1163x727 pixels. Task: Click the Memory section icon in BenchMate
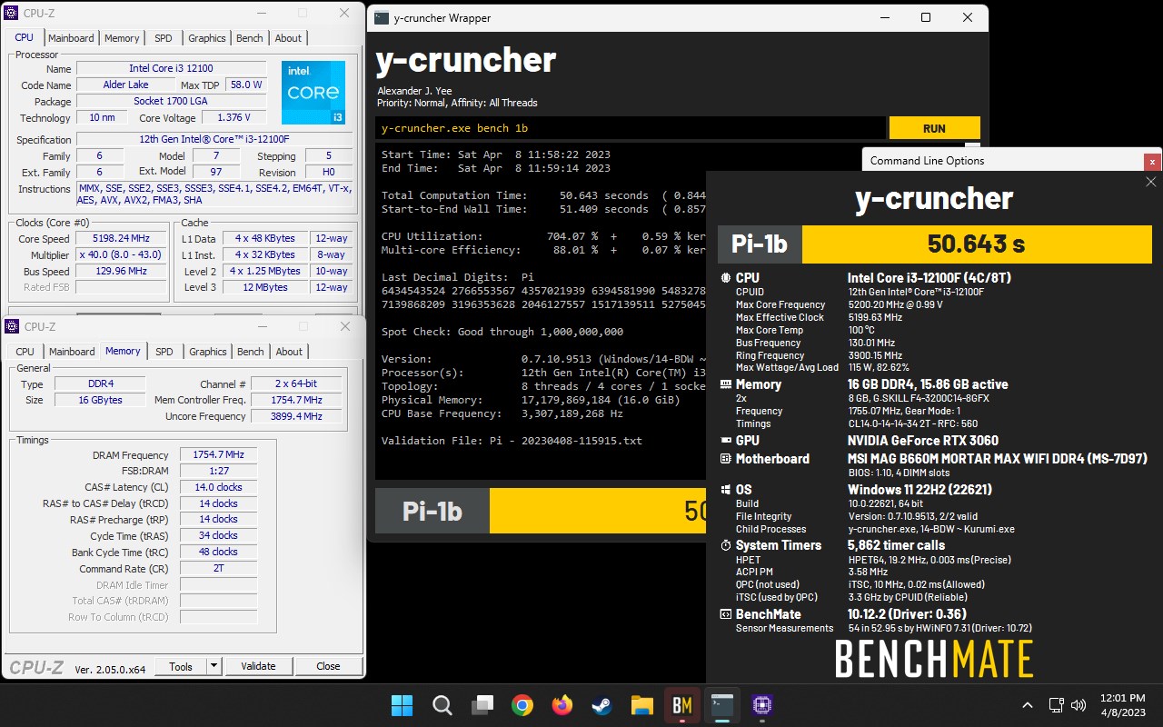coord(726,384)
